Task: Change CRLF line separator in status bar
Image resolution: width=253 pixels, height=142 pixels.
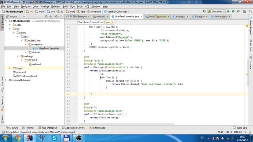Action: (x=228, y=132)
